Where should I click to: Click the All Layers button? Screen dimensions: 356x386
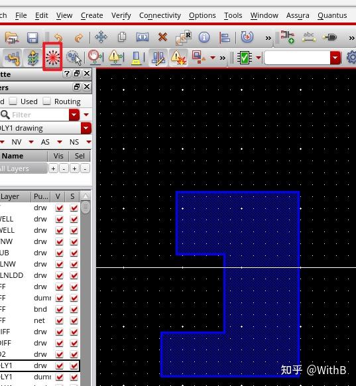pyautogui.click(x=23, y=168)
